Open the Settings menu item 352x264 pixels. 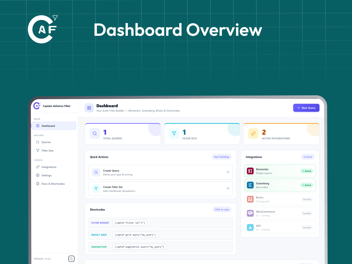[x=54, y=175]
